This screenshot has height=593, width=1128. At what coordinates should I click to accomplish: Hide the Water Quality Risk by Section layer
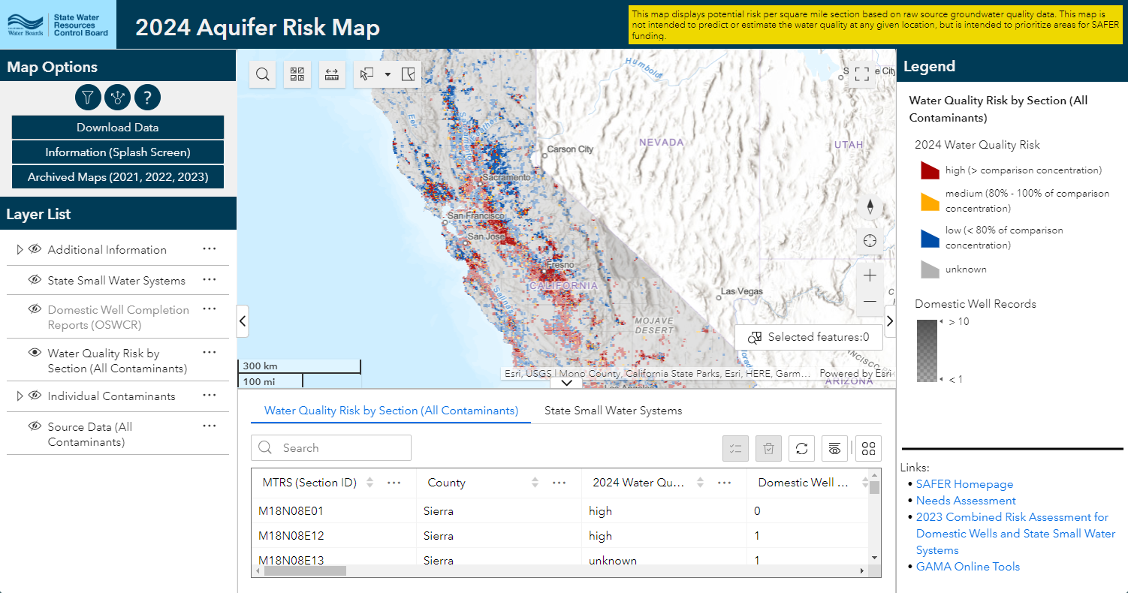[35, 353]
